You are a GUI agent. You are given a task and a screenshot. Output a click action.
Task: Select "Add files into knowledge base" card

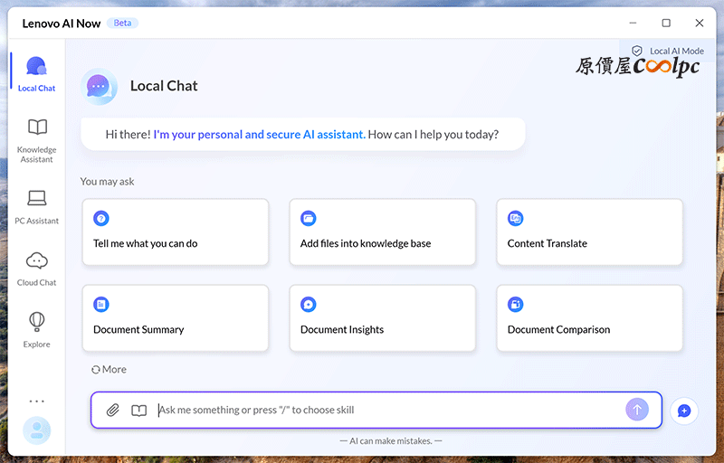click(382, 232)
